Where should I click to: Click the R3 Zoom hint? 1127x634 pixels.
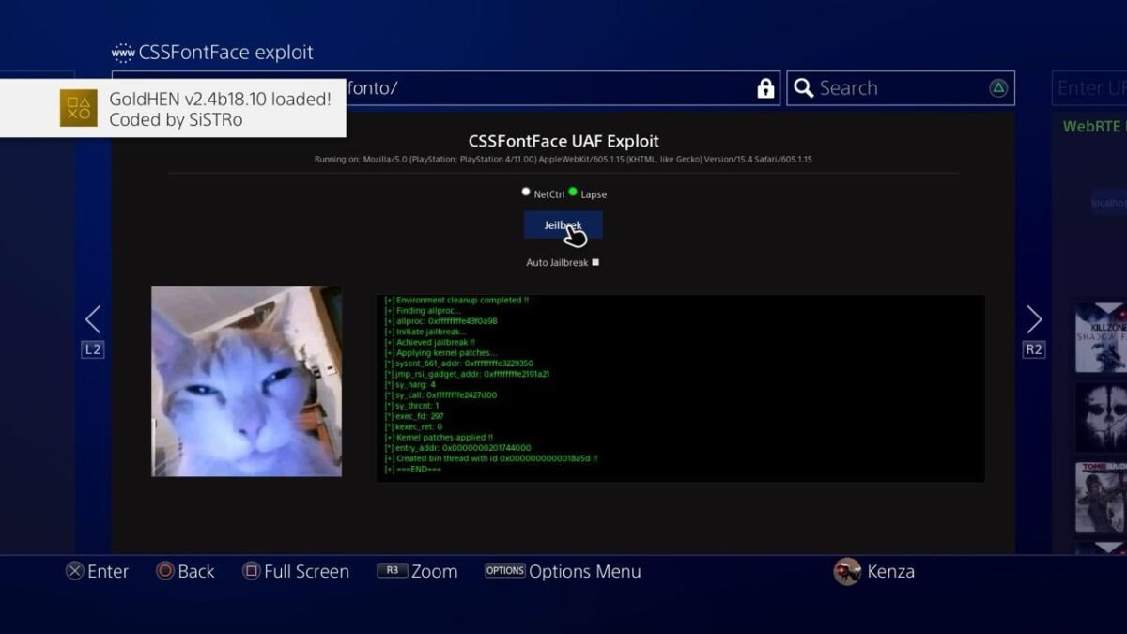coord(417,571)
